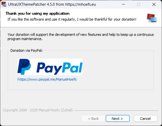162x126 pixels.
Task: Click the disabled < Back button
Action: coord(93,118)
